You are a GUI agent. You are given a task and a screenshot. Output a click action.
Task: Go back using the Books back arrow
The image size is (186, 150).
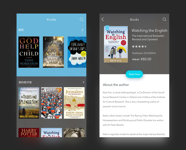pos(103,19)
